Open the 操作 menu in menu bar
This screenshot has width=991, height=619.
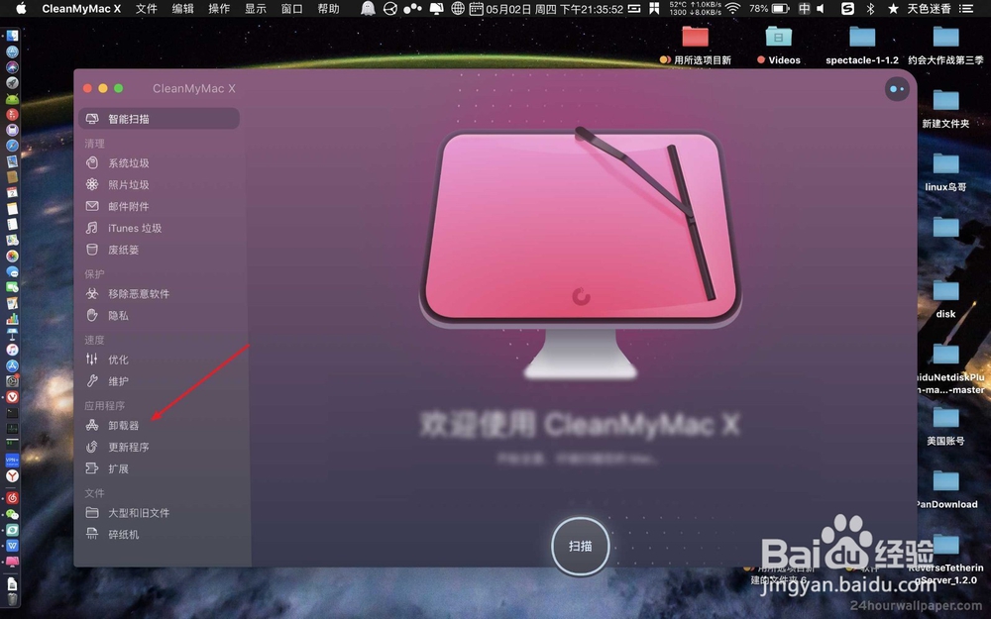click(219, 9)
